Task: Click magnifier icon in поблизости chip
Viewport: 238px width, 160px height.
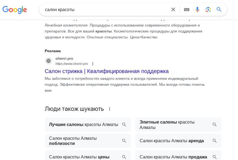Action: [124, 141]
